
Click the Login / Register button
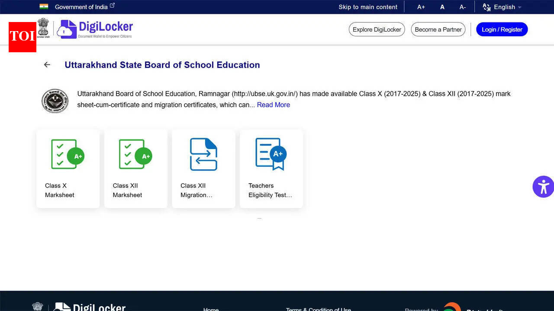coord(502,29)
